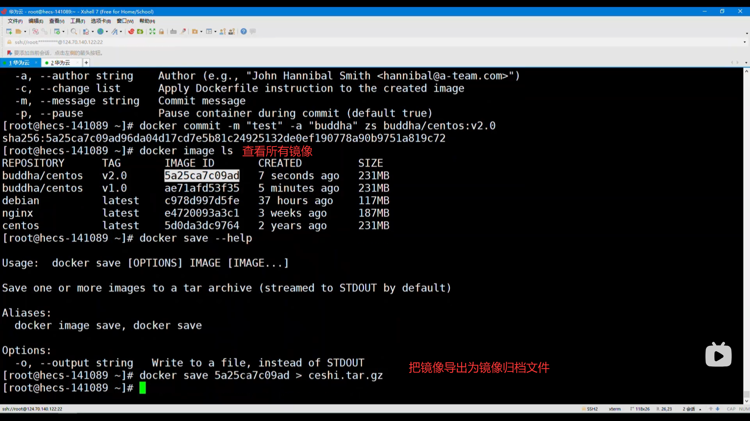Add new tab with plus button
The width and height of the screenshot is (750, 421).
tap(86, 62)
